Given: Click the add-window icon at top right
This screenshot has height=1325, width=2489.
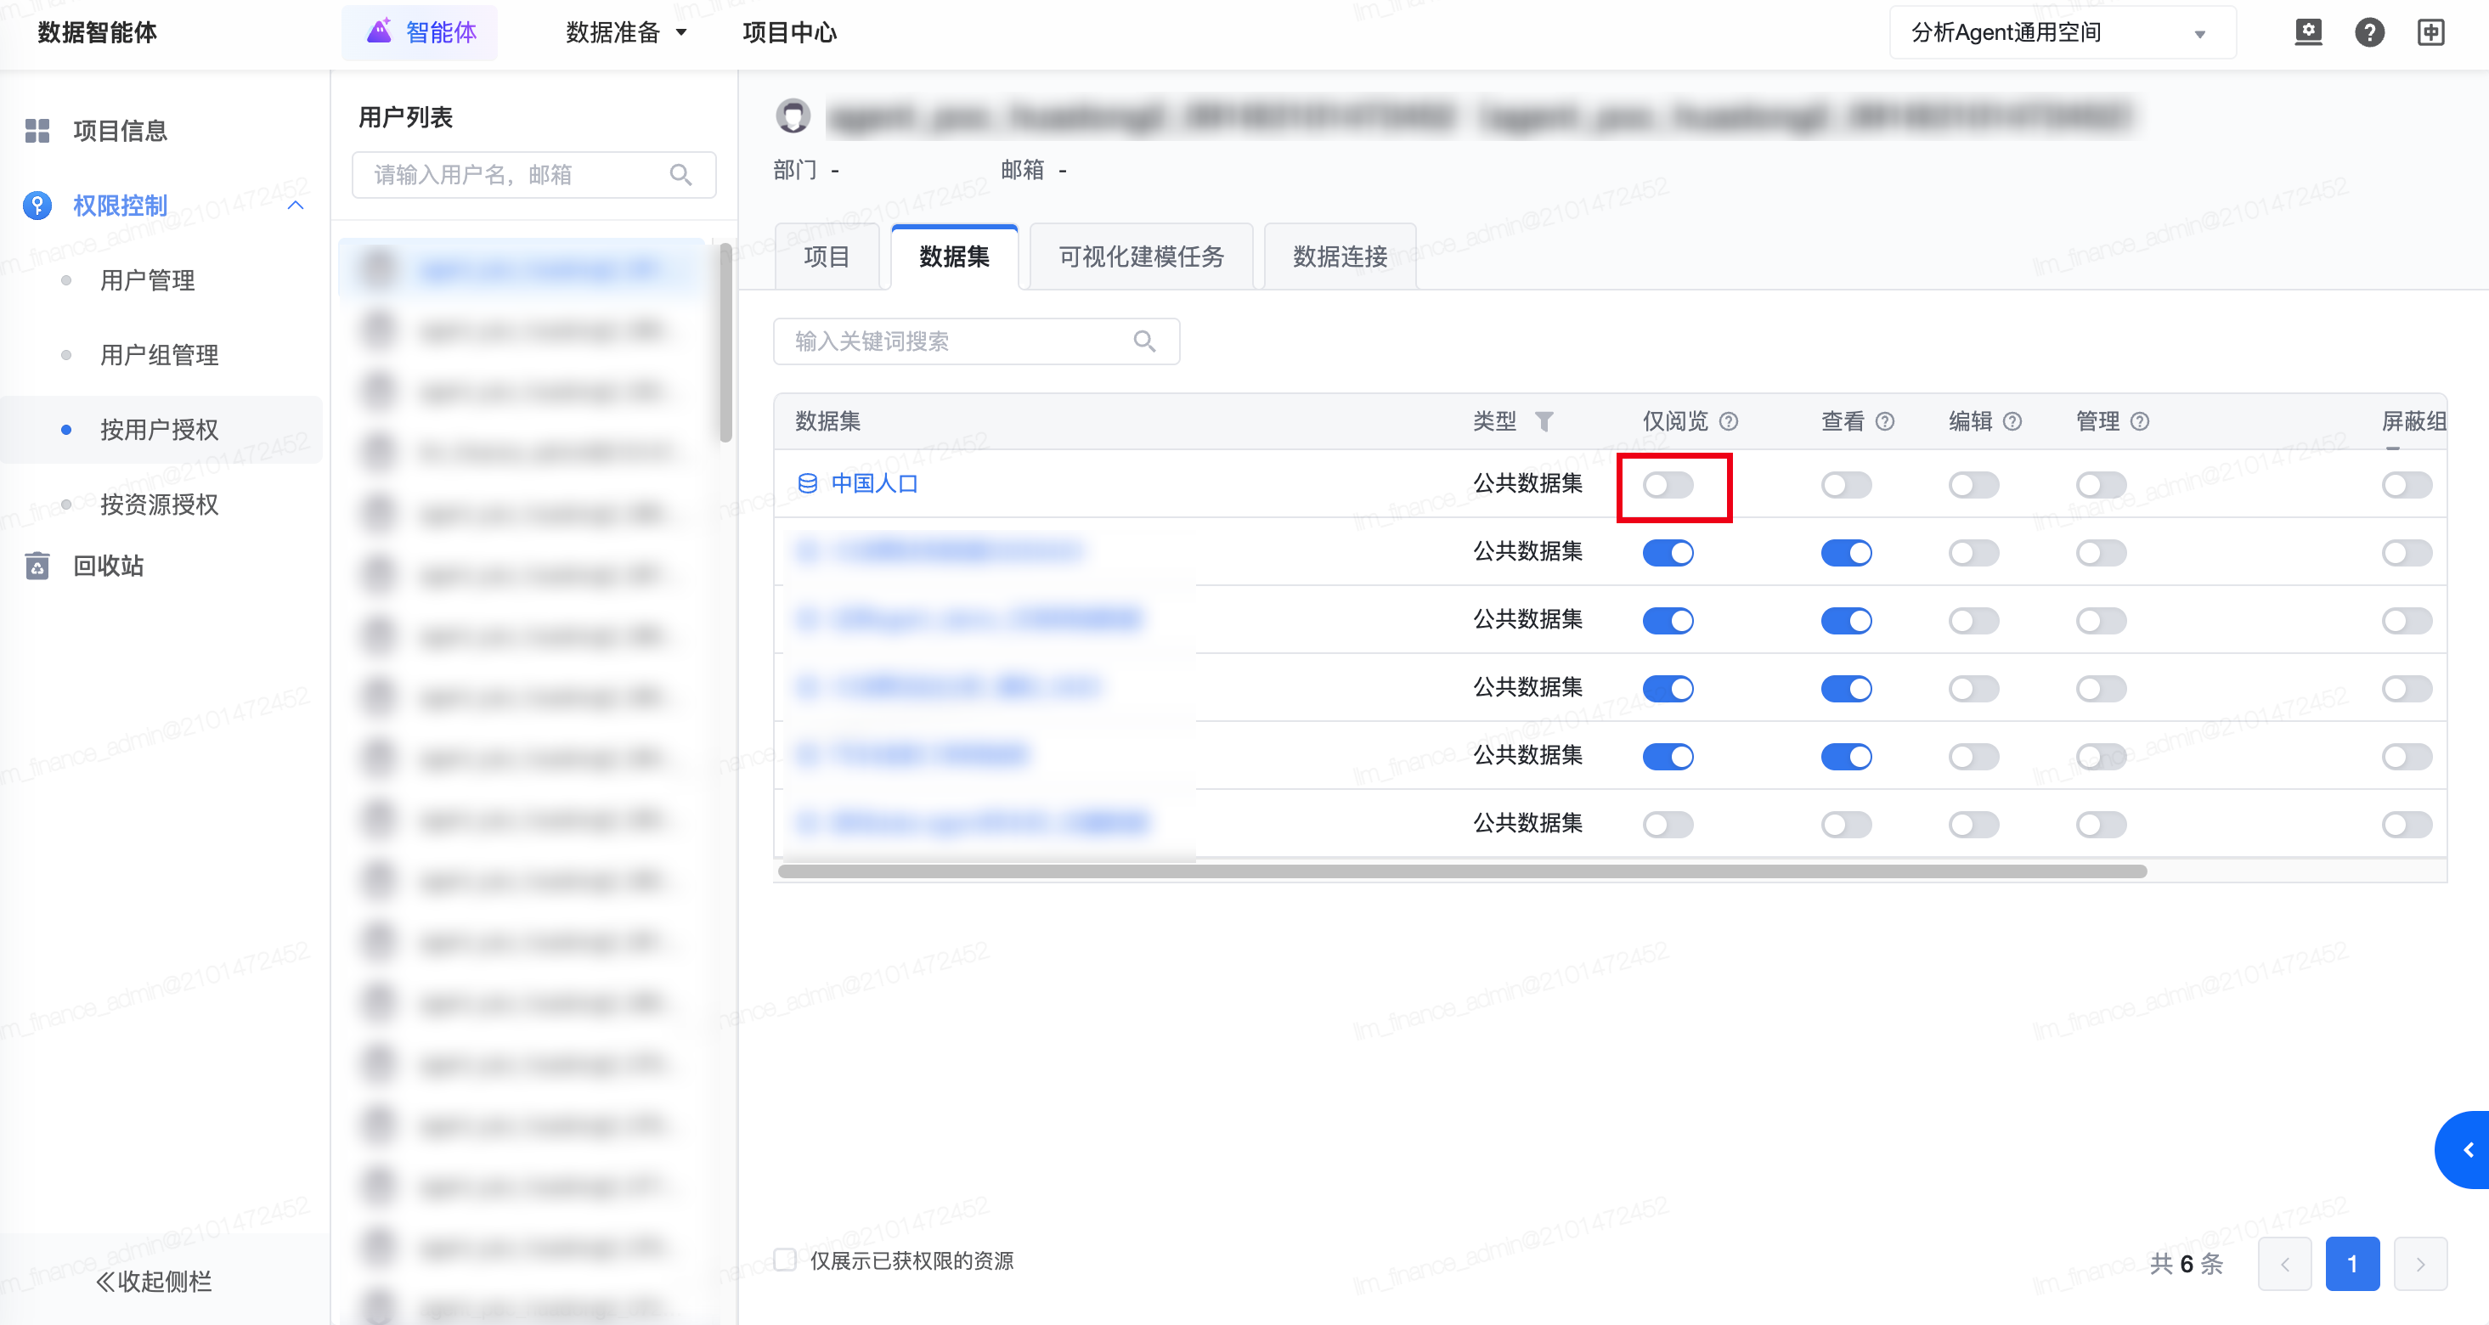Looking at the screenshot, I should click(x=2431, y=32).
